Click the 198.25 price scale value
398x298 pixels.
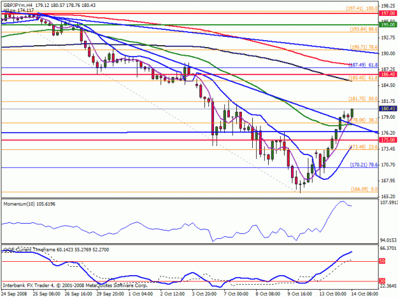[388, 6]
